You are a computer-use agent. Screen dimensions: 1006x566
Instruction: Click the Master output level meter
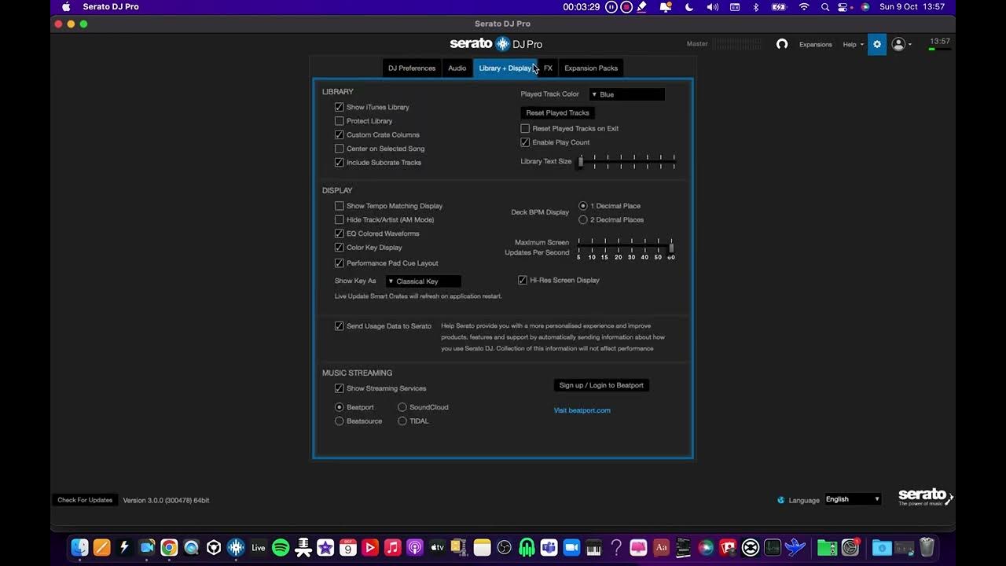[738, 44]
